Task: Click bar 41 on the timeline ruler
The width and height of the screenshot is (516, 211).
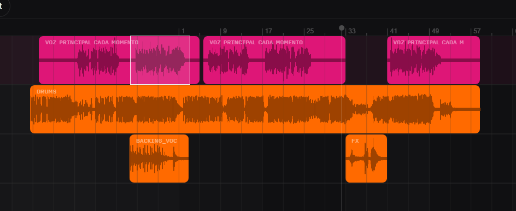Action: 394,31
